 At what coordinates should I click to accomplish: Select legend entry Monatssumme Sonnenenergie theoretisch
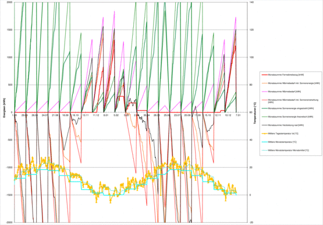coord(287,117)
